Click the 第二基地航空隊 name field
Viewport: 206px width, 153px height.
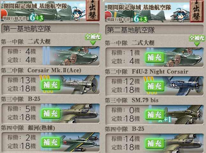tap(154, 30)
